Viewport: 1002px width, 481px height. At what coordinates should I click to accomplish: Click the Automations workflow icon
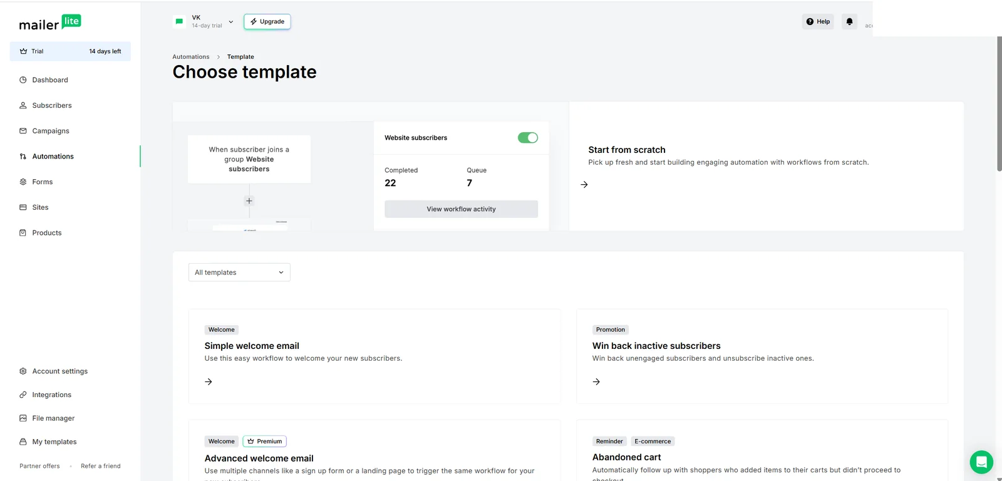[23, 157]
